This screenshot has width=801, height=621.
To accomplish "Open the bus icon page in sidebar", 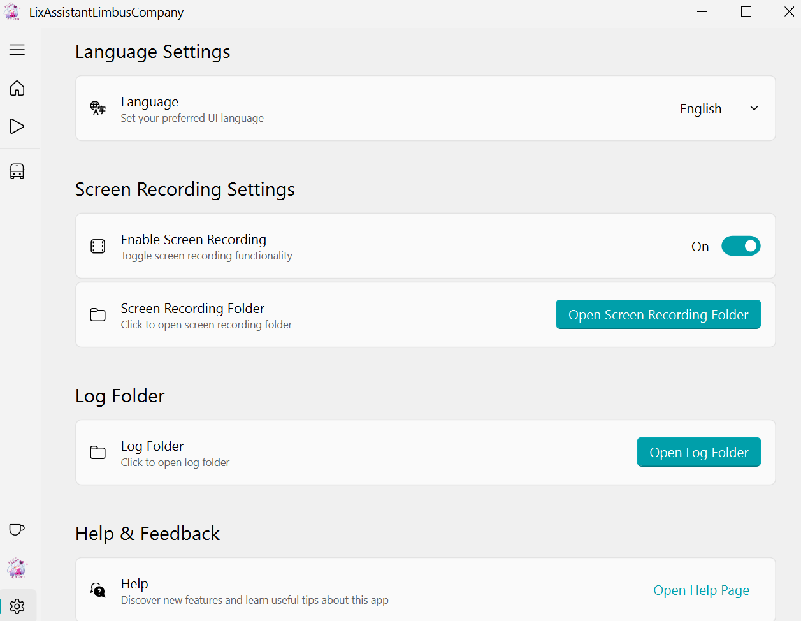I will (x=17, y=171).
